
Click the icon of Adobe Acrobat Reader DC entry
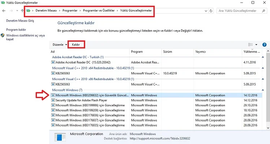click(x=53, y=62)
